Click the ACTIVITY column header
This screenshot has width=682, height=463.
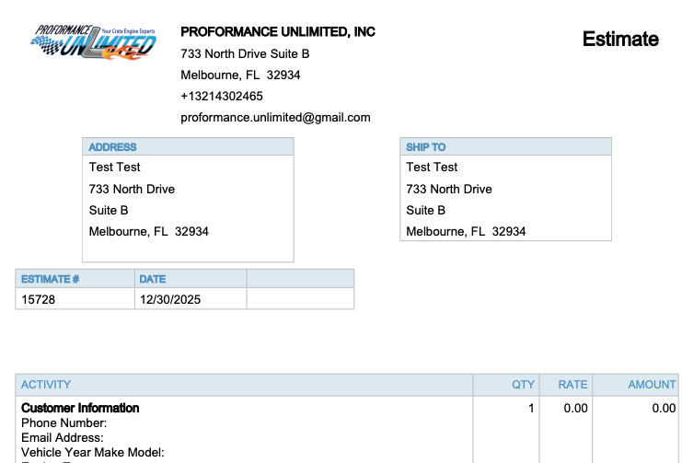coord(46,385)
